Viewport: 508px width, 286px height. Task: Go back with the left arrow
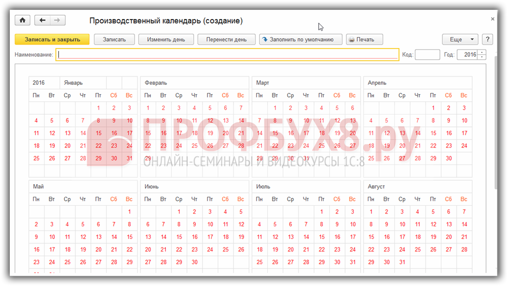(43, 21)
